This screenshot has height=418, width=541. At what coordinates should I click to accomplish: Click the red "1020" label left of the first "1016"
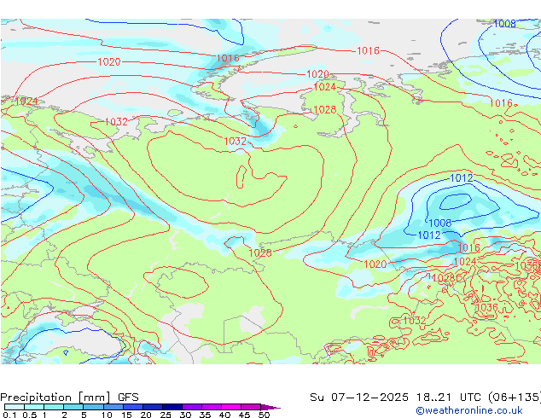109,61
